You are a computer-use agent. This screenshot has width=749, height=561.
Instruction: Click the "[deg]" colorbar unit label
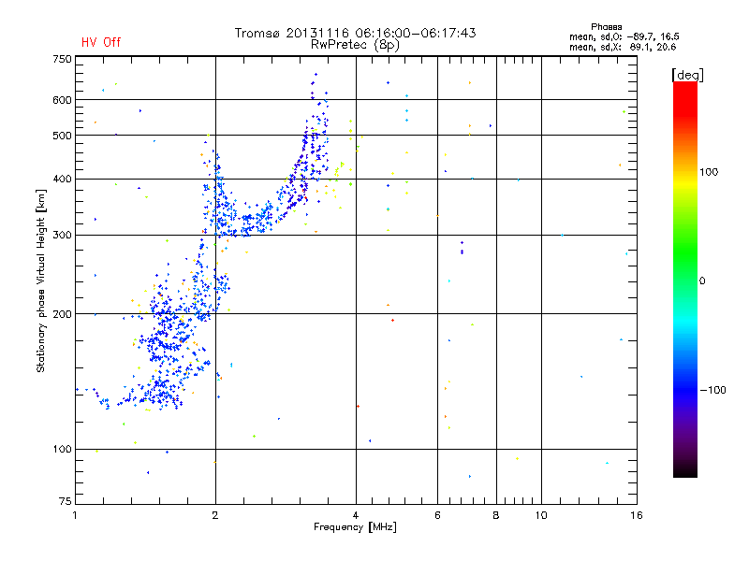[687, 76]
